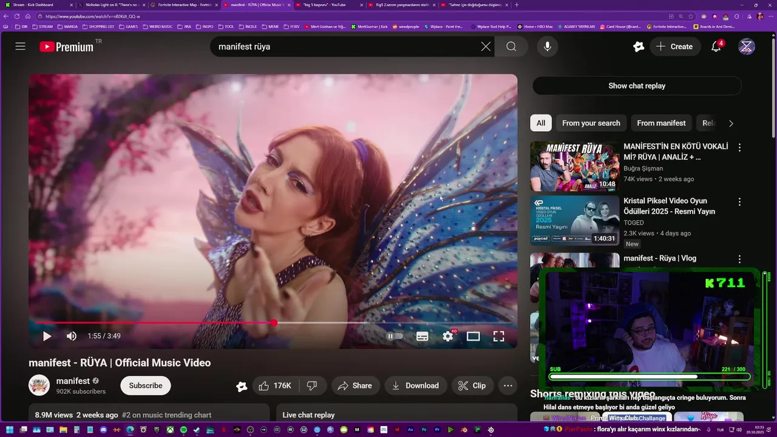
Task: Open more actions ellipsis under video
Action: pyautogui.click(x=508, y=386)
